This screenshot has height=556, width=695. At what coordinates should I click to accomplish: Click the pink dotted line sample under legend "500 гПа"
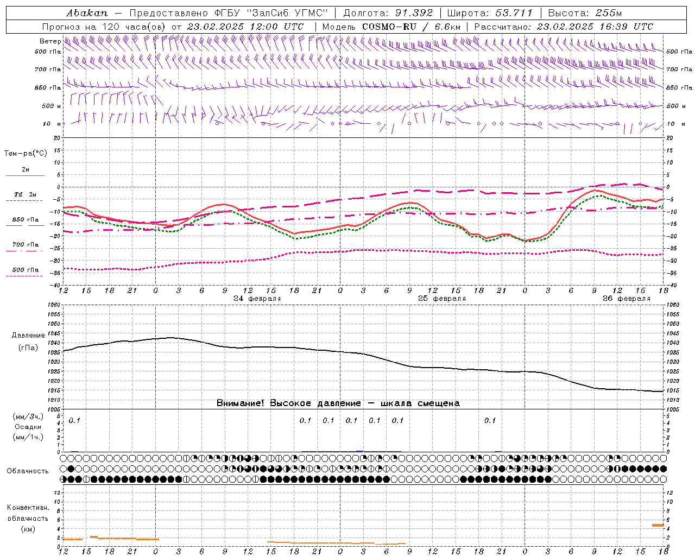tap(25, 276)
